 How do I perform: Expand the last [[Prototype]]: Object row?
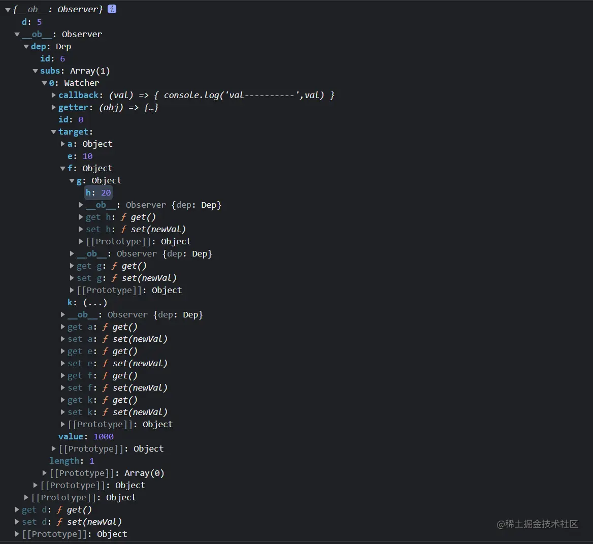[x=17, y=534]
